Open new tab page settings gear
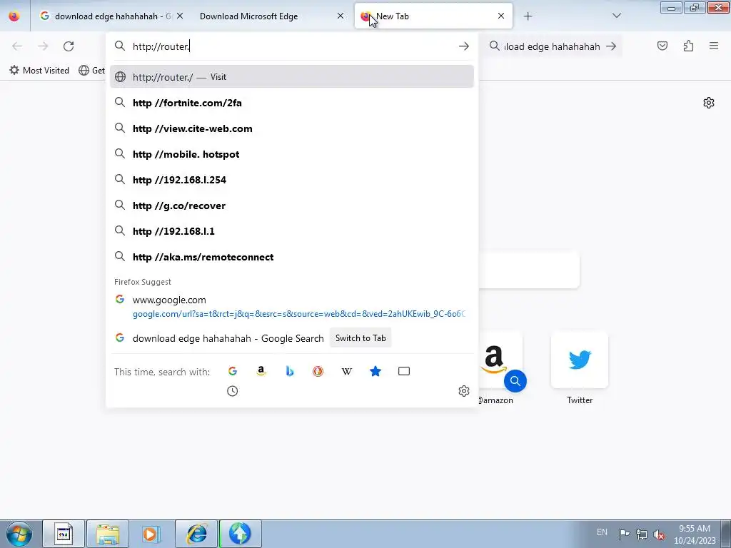The height and width of the screenshot is (548, 731). [x=709, y=103]
